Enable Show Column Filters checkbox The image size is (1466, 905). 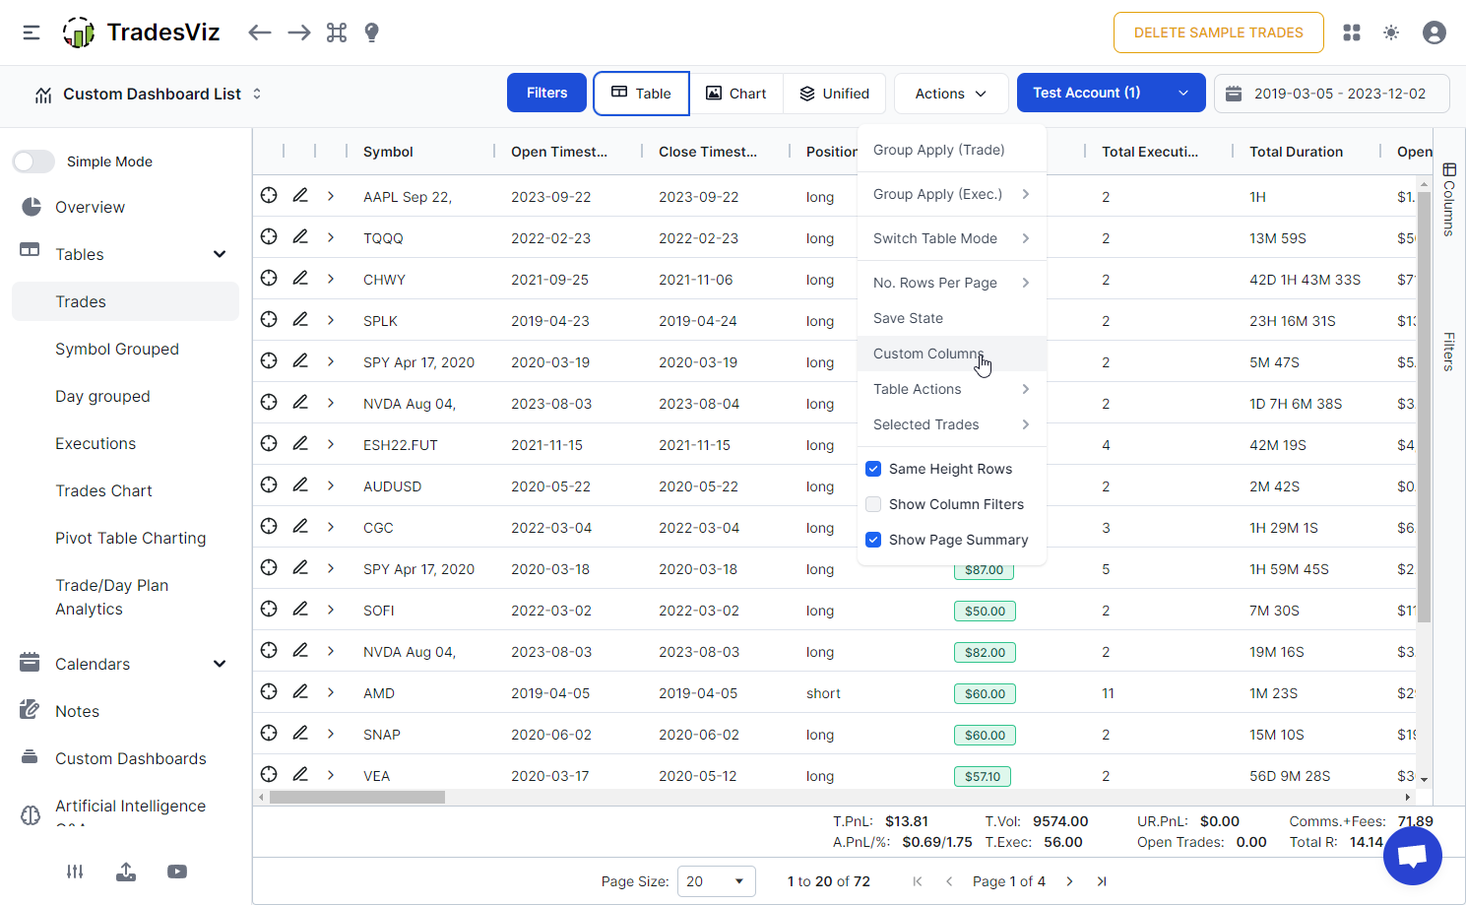coord(873,504)
